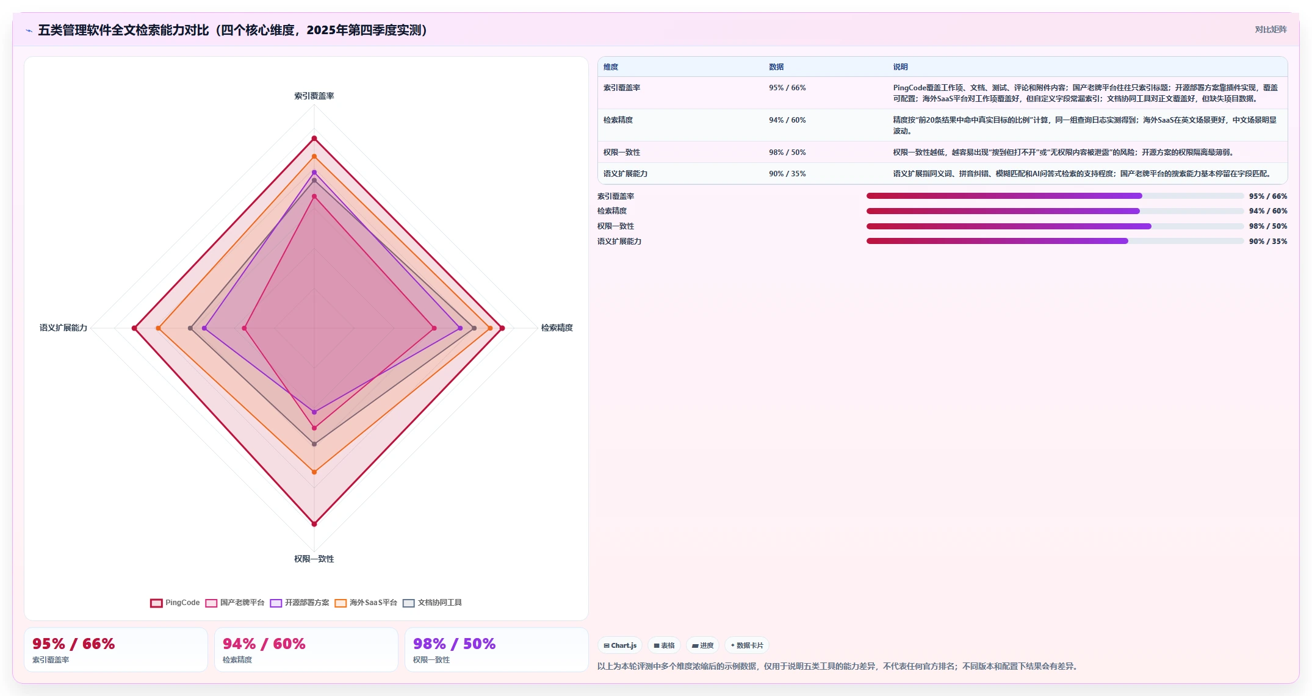Viewport: 1312px width, 696px height.
Task: Click 90% / 35% value beside progress bar
Action: [x=1268, y=242]
